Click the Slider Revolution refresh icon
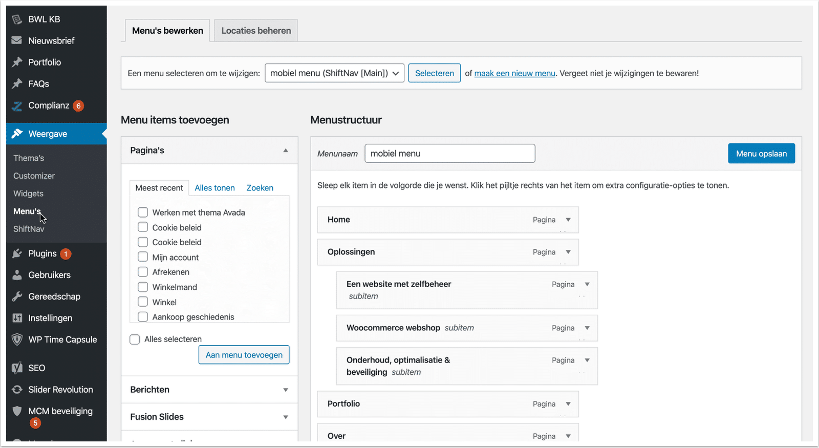Screen dimensions: 819x448 pos(17,390)
